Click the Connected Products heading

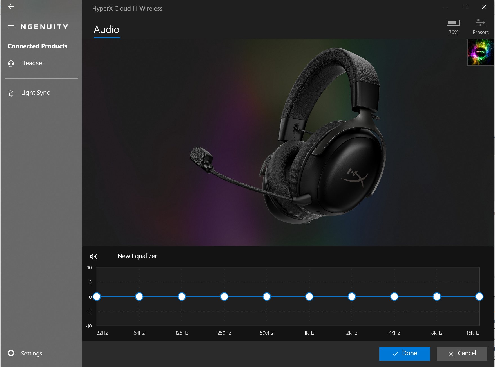pyautogui.click(x=37, y=46)
